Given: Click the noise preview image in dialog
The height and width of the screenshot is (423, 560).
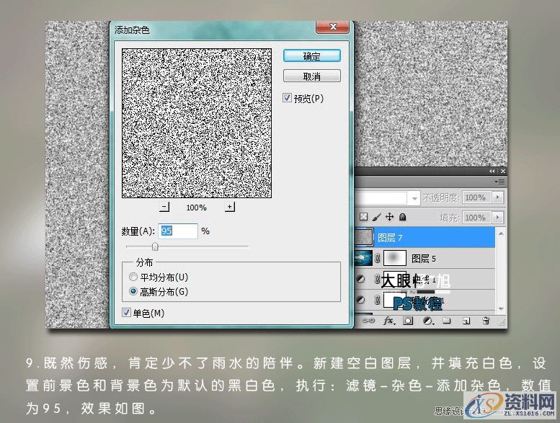Looking at the screenshot, I should click(197, 123).
